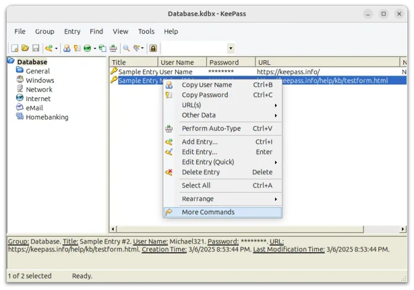Sort by the User Name column header

[x=182, y=63]
